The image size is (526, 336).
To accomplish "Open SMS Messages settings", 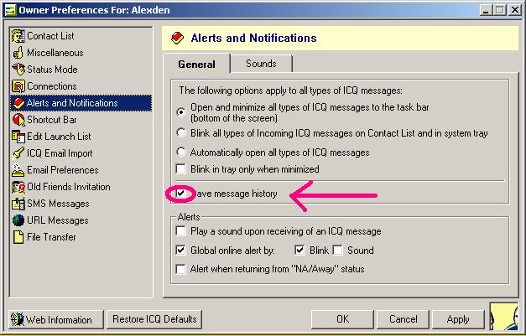I will [x=58, y=204].
